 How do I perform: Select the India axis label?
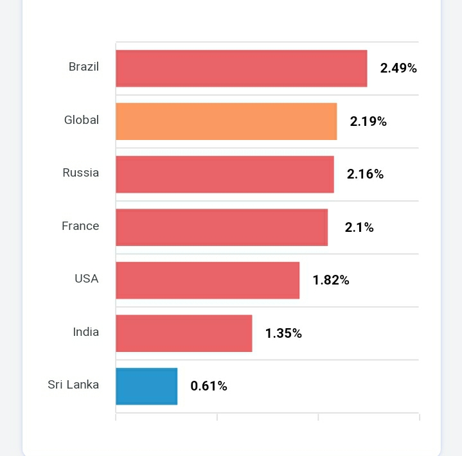coord(86,332)
